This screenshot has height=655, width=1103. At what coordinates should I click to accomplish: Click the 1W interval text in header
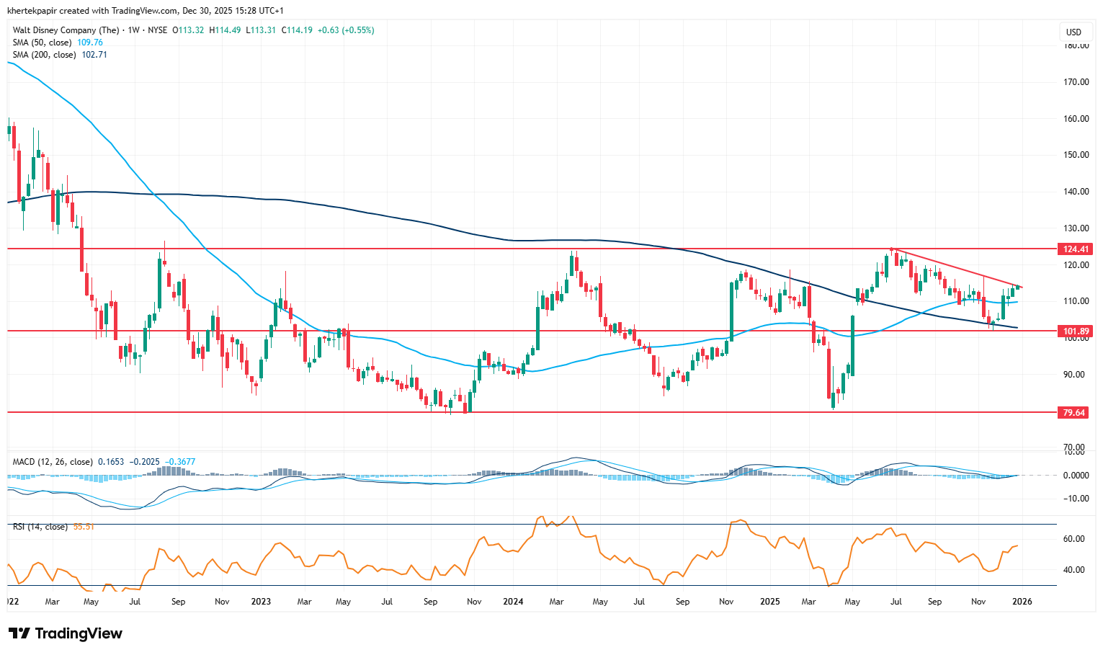pos(133,30)
